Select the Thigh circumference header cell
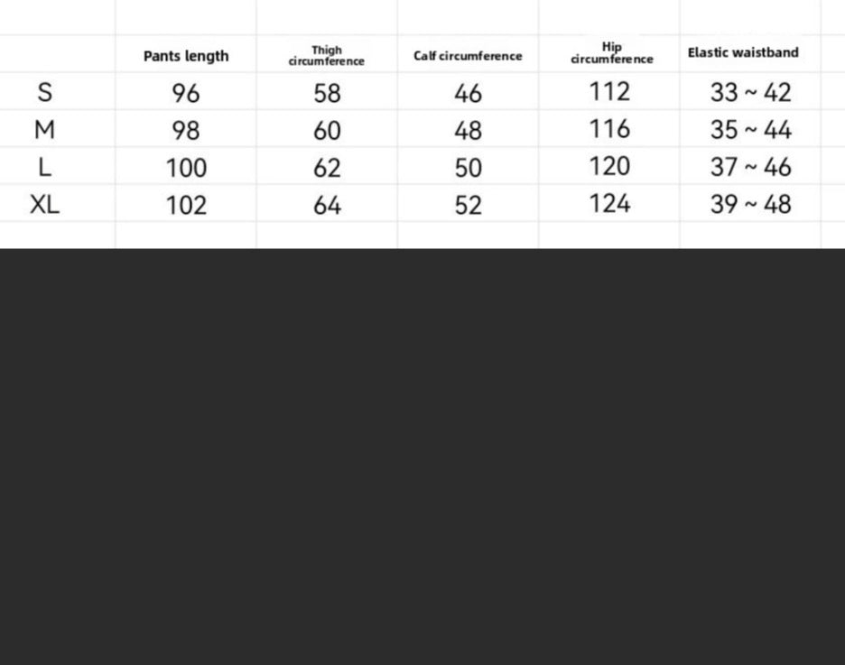The height and width of the screenshot is (665, 845). [x=327, y=56]
